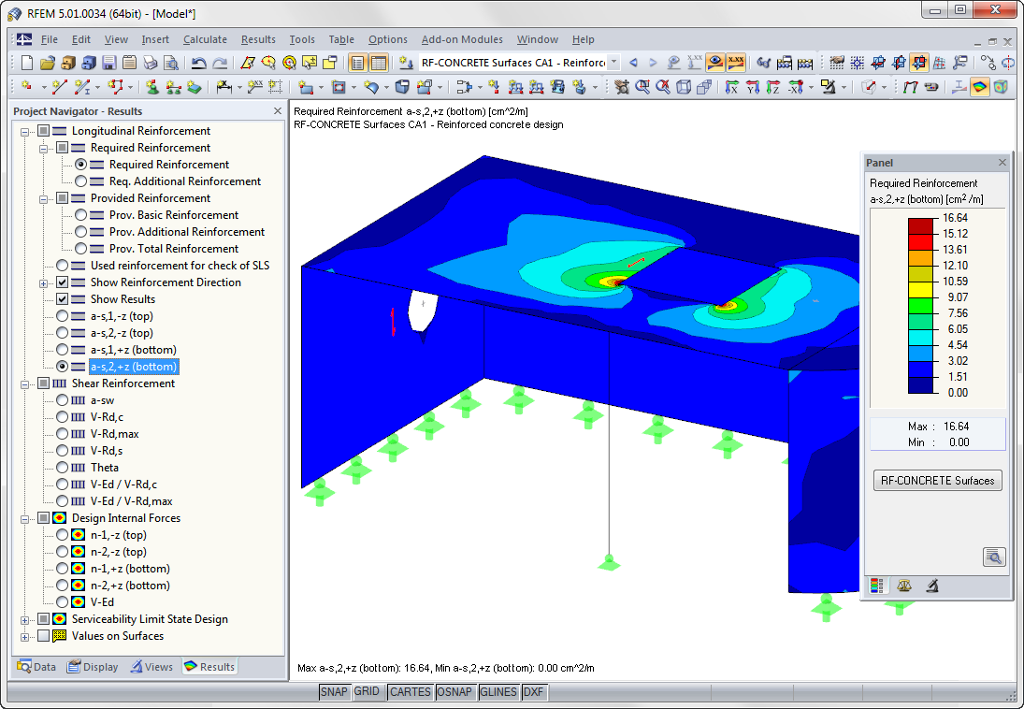Click the magnifier icon in the Panel

pos(994,557)
